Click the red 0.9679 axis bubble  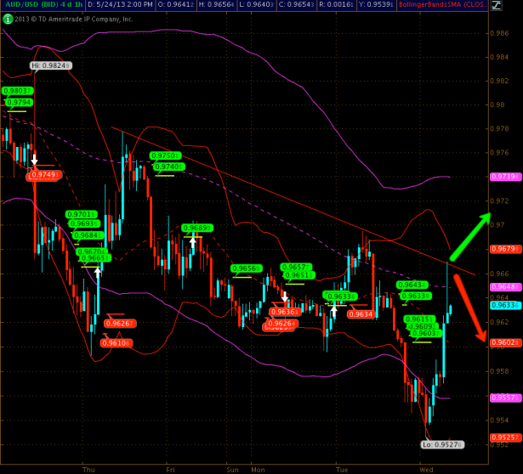click(x=502, y=249)
